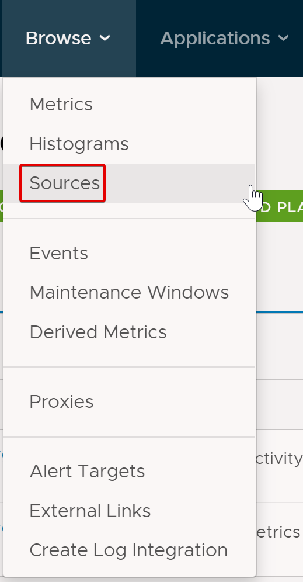The height and width of the screenshot is (582, 303).
Task: Collapse the Browse menu chevron arrow
Action: point(105,38)
